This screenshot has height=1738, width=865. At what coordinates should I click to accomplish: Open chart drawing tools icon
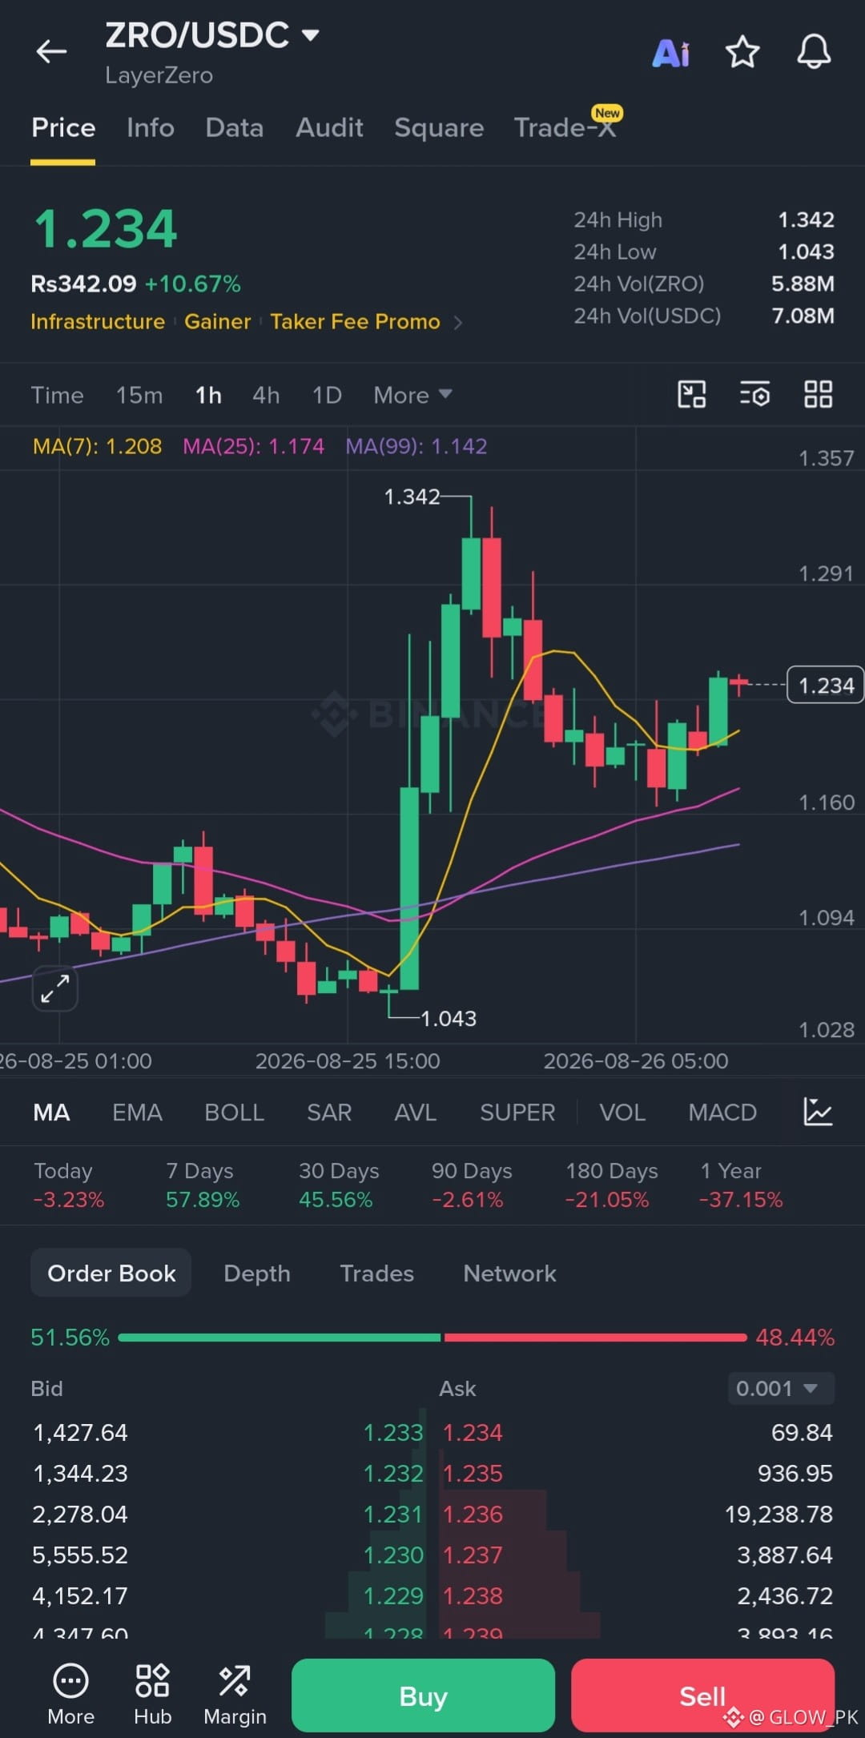coord(692,395)
